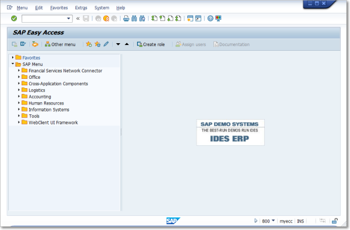This screenshot has height=230, width=350.
Task: Click the Create role button
Action: [x=150, y=44]
